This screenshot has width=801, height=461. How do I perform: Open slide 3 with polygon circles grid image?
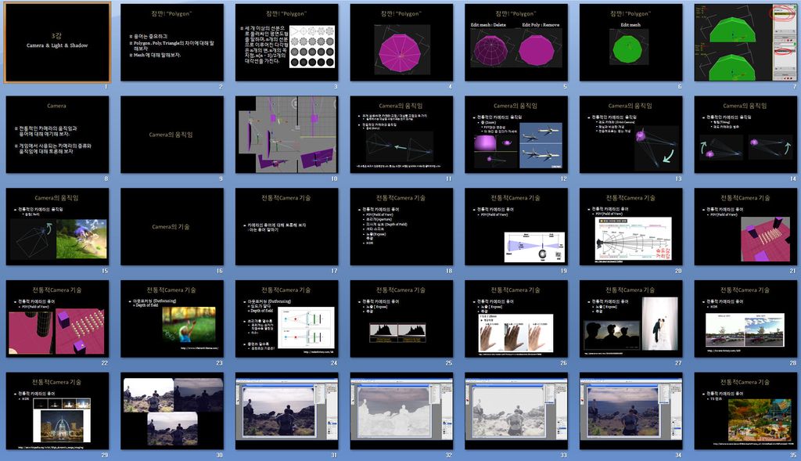click(x=286, y=42)
